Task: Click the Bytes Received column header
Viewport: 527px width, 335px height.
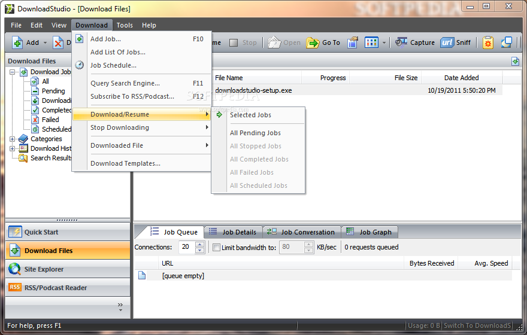Action: click(431, 263)
